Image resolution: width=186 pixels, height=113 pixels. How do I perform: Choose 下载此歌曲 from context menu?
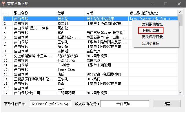pyautogui.click(x=151, y=31)
